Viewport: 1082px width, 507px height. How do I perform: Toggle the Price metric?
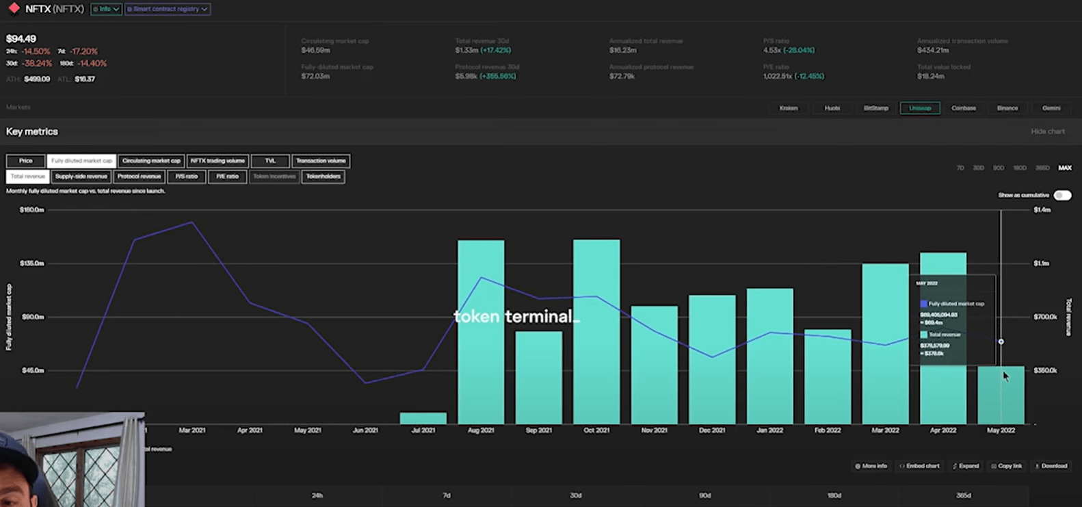25,161
